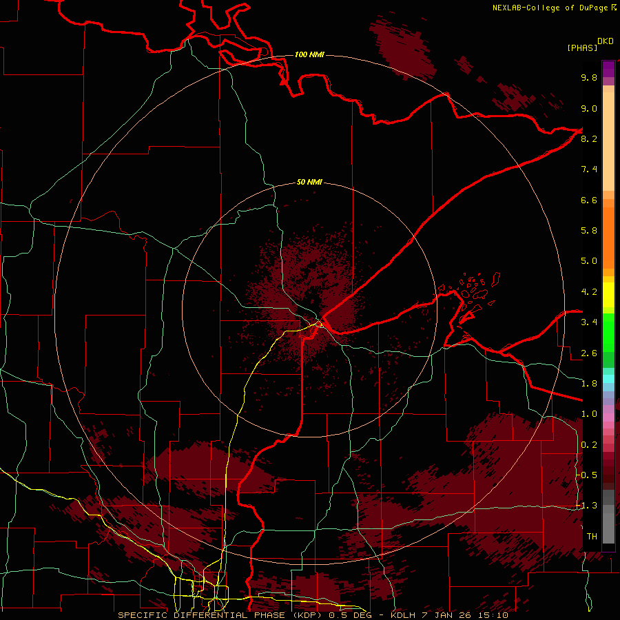
Task: Click the 3.4 value on the color scale
Action: tap(589, 322)
